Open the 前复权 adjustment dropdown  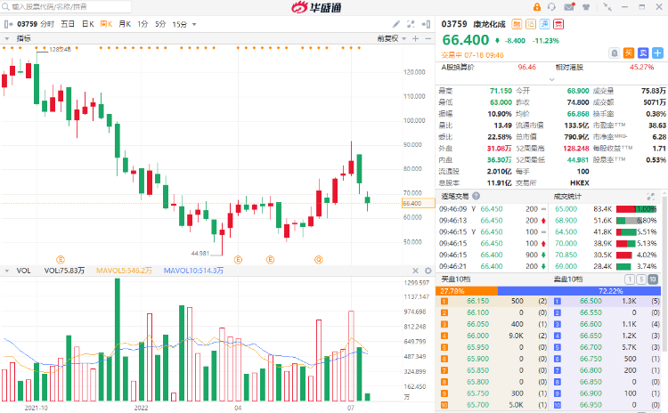pos(390,38)
